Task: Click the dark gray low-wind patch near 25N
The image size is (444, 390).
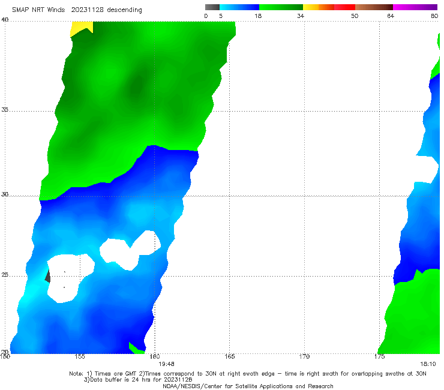Action: click(x=48, y=277)
